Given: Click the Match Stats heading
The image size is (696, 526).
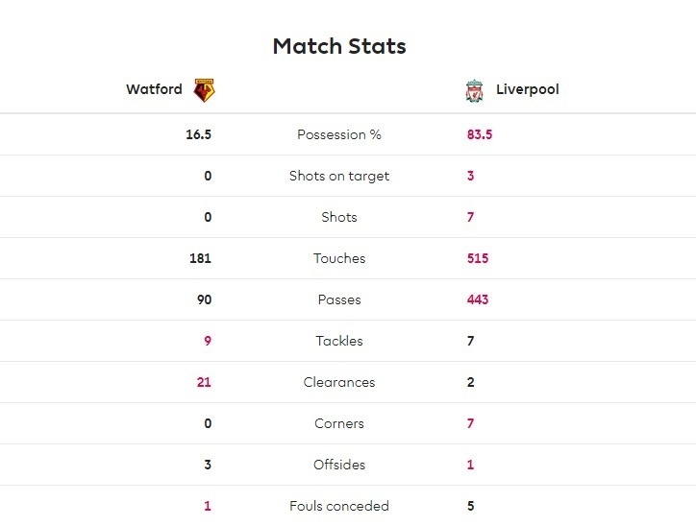Looking at the screenshot, I should [339, 46].
